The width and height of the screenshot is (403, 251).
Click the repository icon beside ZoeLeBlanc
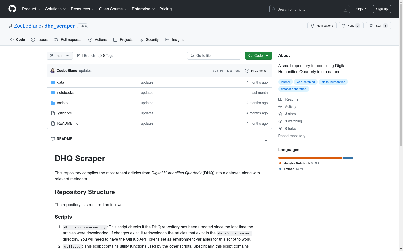pos(10,26)
